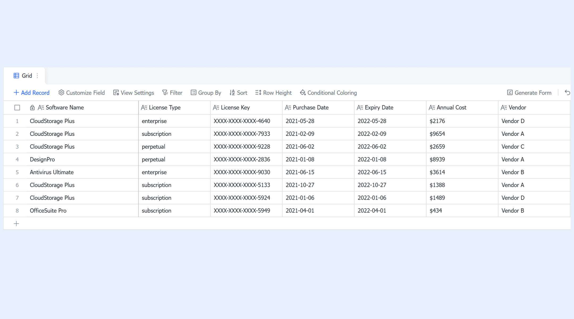
Task: Click purchase date 2021-10-27
Action: (x=318, y=185)
